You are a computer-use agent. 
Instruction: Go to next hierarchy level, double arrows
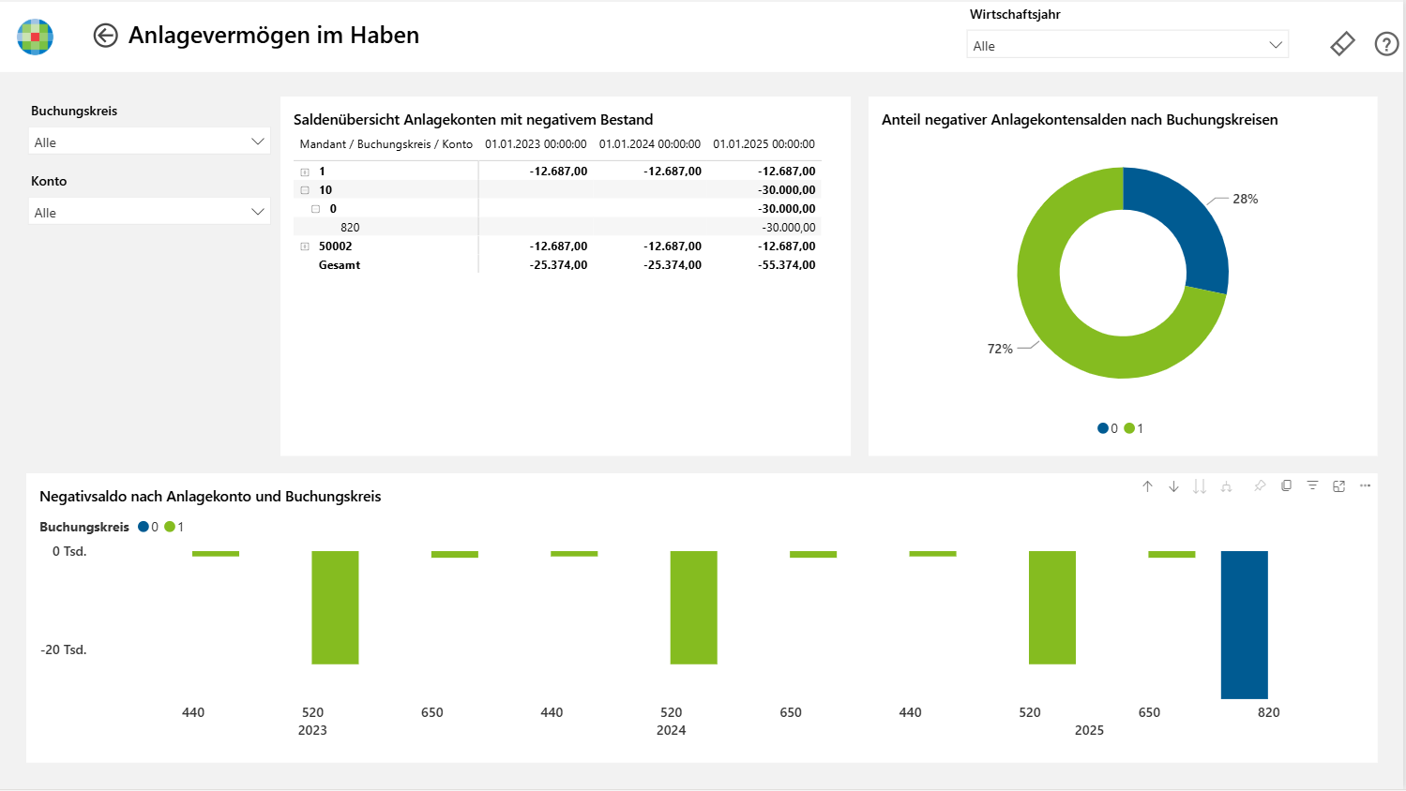click(1200, 486)
